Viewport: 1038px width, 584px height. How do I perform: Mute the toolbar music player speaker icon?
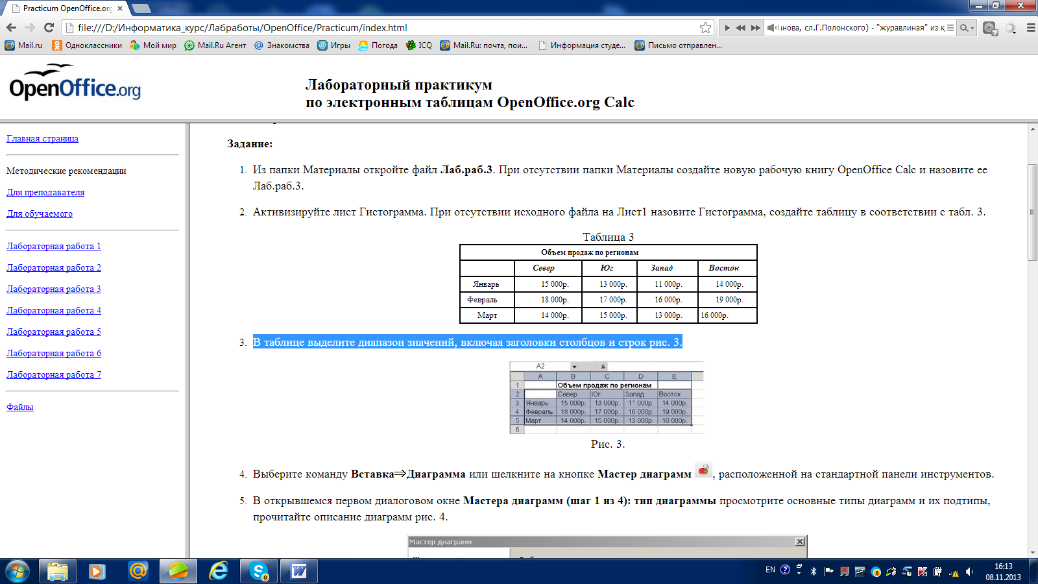pos(772,28)
